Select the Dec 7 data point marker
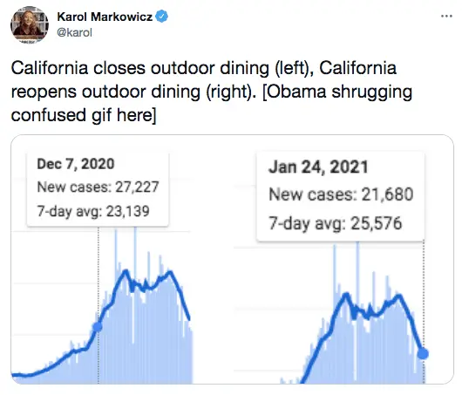462x395 pixels. point(98,327)
